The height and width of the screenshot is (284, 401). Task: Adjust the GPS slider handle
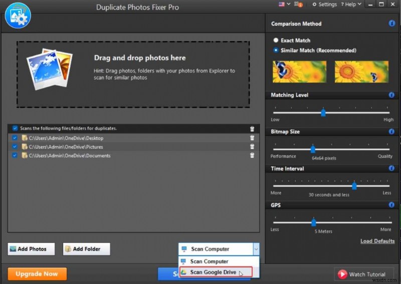pyautogui.click(x=314, y=222)
